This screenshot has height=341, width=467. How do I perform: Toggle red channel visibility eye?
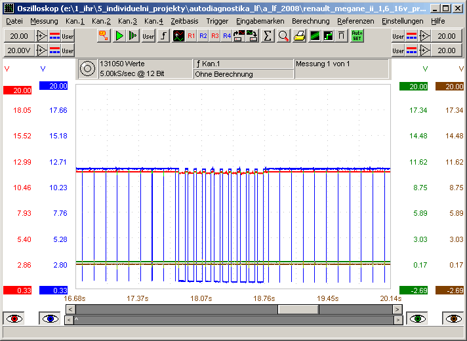14,319
